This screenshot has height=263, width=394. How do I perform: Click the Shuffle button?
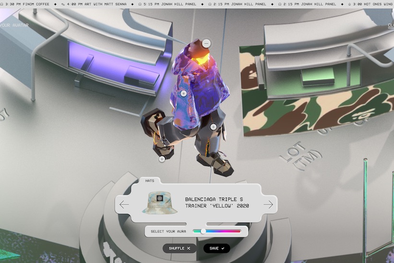pyautogui.click(x=179, y=248)
